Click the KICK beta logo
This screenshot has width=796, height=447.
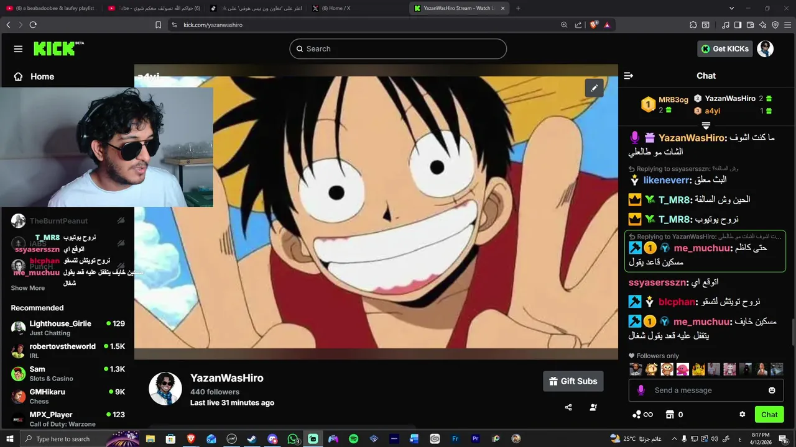[x=58, y=48]
